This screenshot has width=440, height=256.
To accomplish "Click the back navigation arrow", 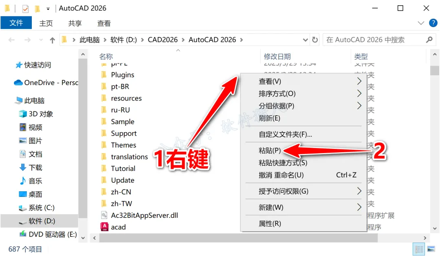I will click(x=11, y=40).
